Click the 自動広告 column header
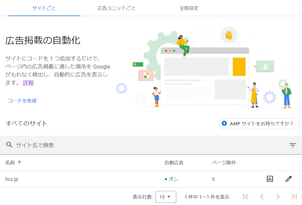 tap(174, 163)
